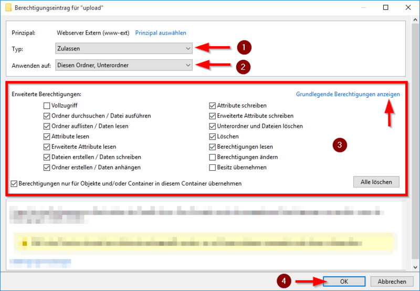Click the Prinzipal auswählen link
Viewport: 420px width, 291px height.
coord(161,33)
